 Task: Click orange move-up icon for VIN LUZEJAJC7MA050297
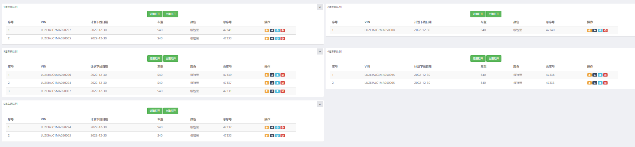coord(266,30)
